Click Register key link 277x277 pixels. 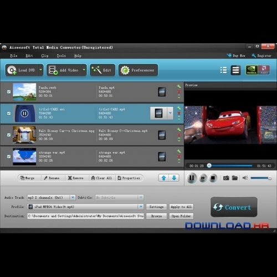[261, 55]
